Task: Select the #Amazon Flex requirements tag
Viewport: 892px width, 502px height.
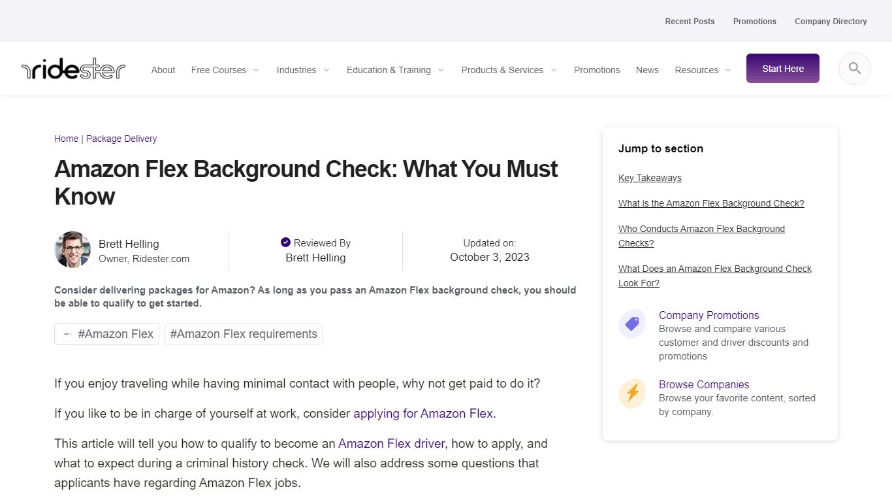Action: point(244,334)
